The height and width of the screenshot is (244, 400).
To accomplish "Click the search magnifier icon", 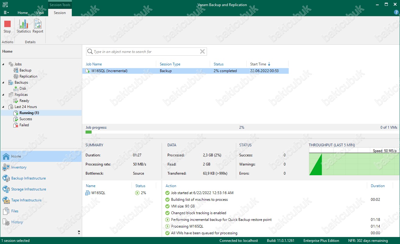I will (x=90, y=52).
